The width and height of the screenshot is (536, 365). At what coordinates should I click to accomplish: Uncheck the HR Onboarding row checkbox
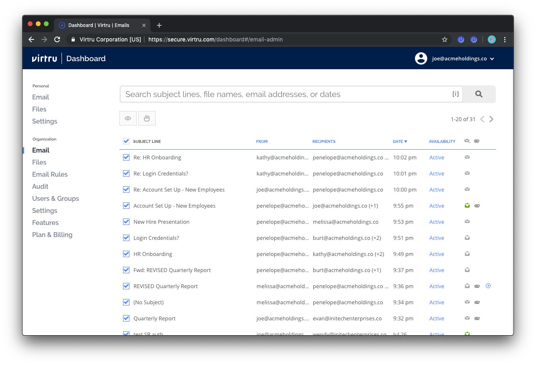(126, 254)
